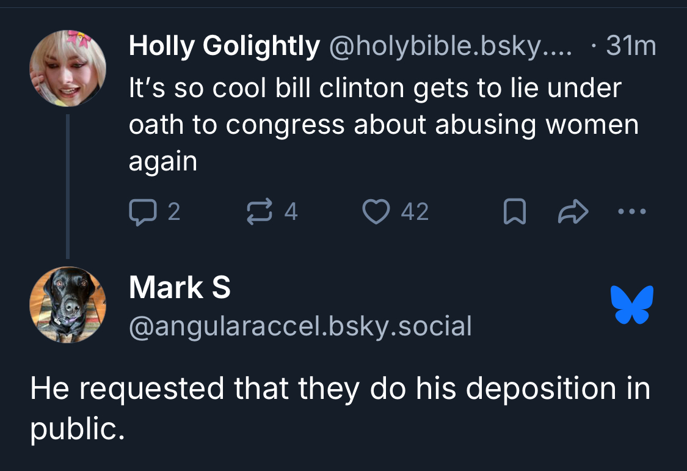Click the 31m post timestamp
Screen dimensions: 687x471
pos(631,46)
